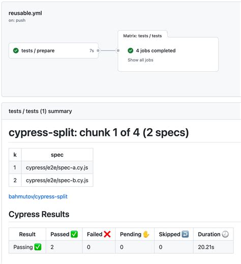Click the blue arrow icon in the Skipped header
The image size is (241, 264).
point(185,234)
